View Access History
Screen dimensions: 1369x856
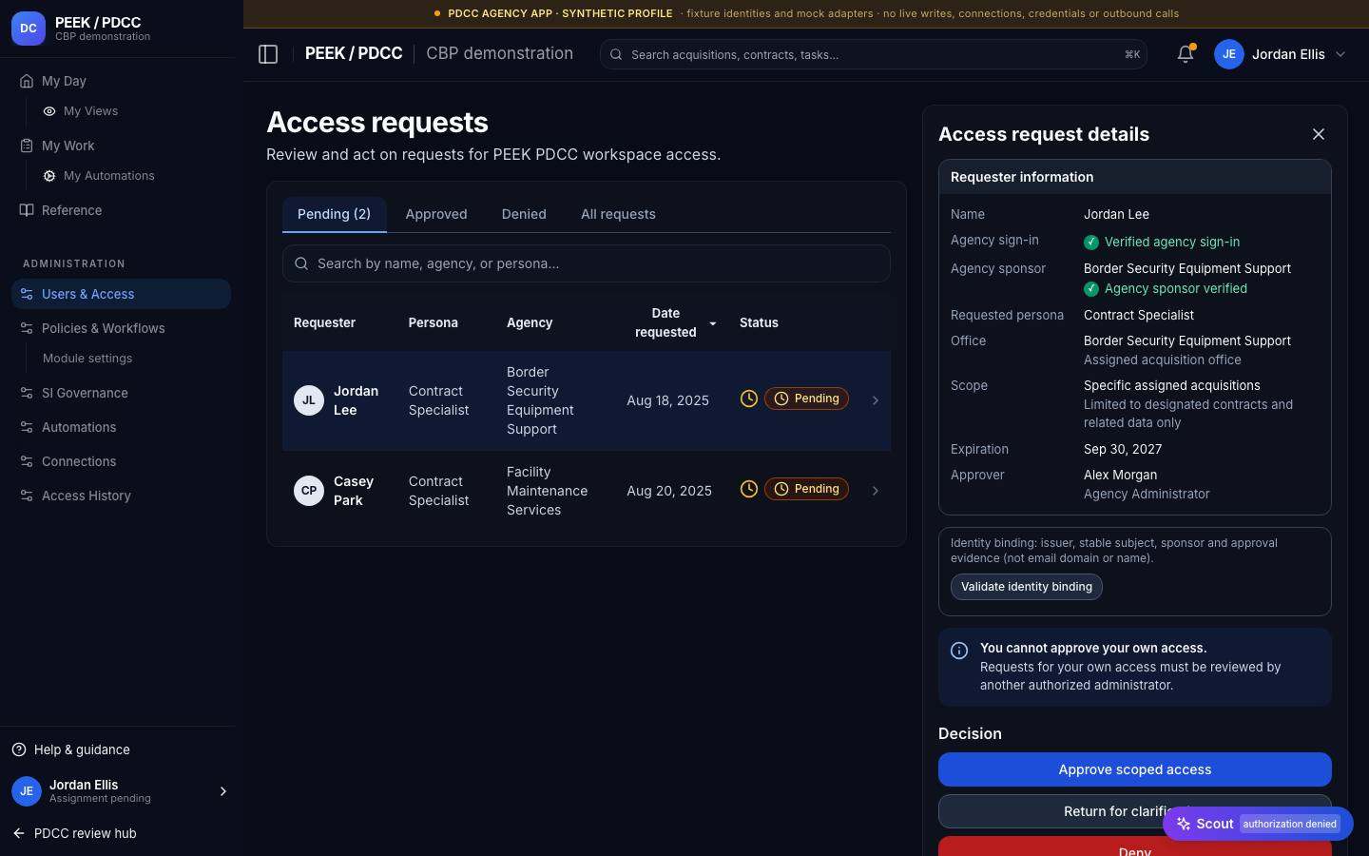pos(121,496)
